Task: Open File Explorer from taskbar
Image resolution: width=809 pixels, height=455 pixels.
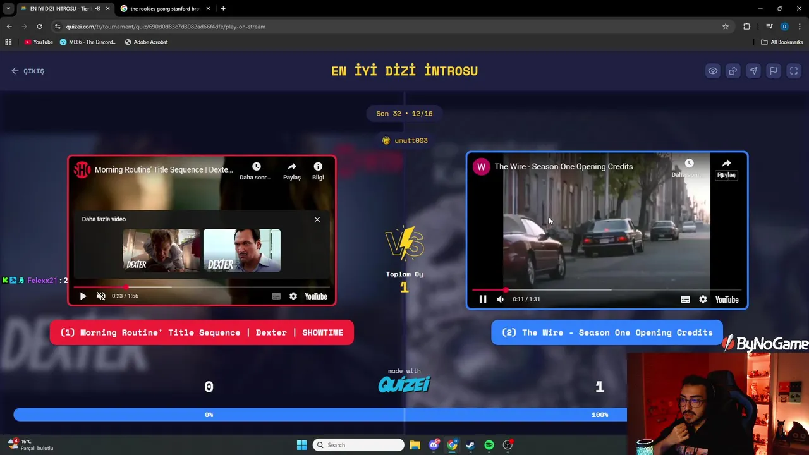Action: pyautogui.click(x=415, y=445)
